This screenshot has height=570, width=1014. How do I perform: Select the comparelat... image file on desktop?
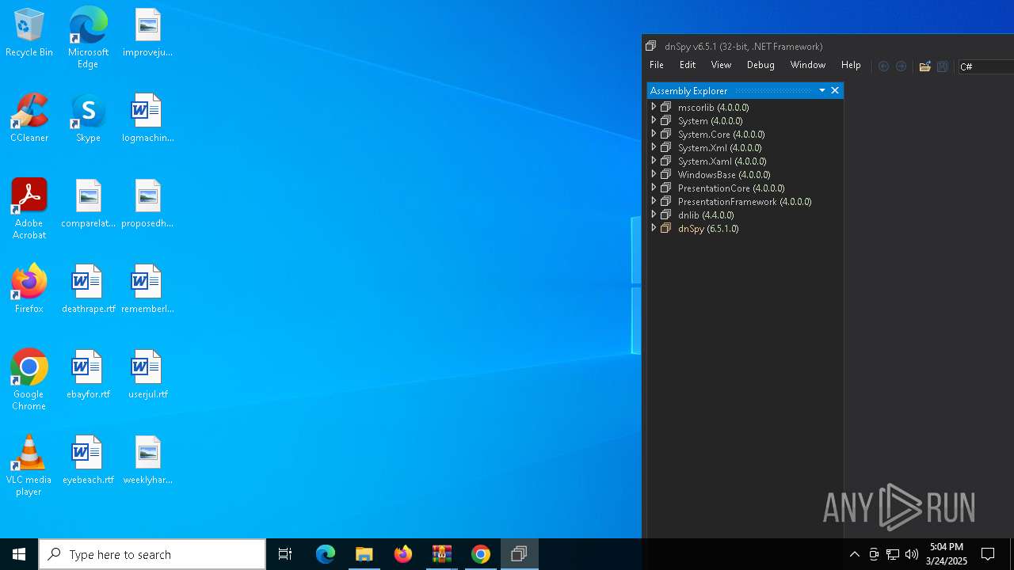click(88, 204)
